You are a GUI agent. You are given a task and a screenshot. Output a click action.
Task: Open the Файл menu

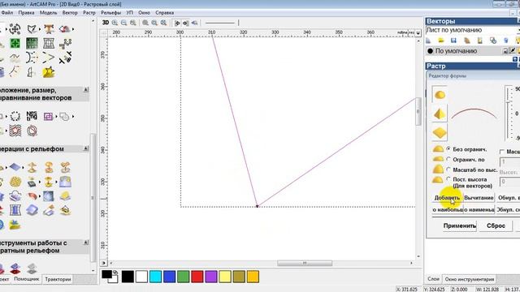click(x=6, y=13)
